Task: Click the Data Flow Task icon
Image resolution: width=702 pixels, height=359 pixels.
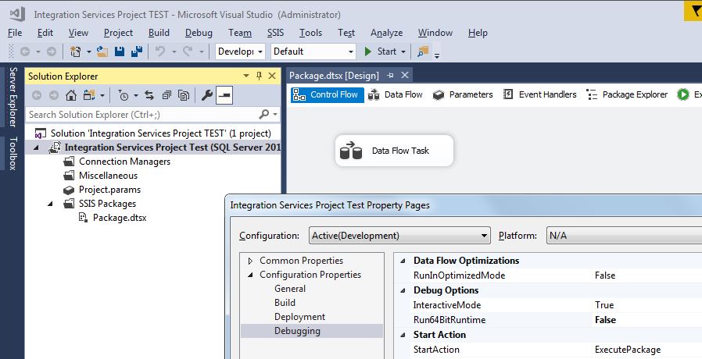Action: tap(351, 151)
